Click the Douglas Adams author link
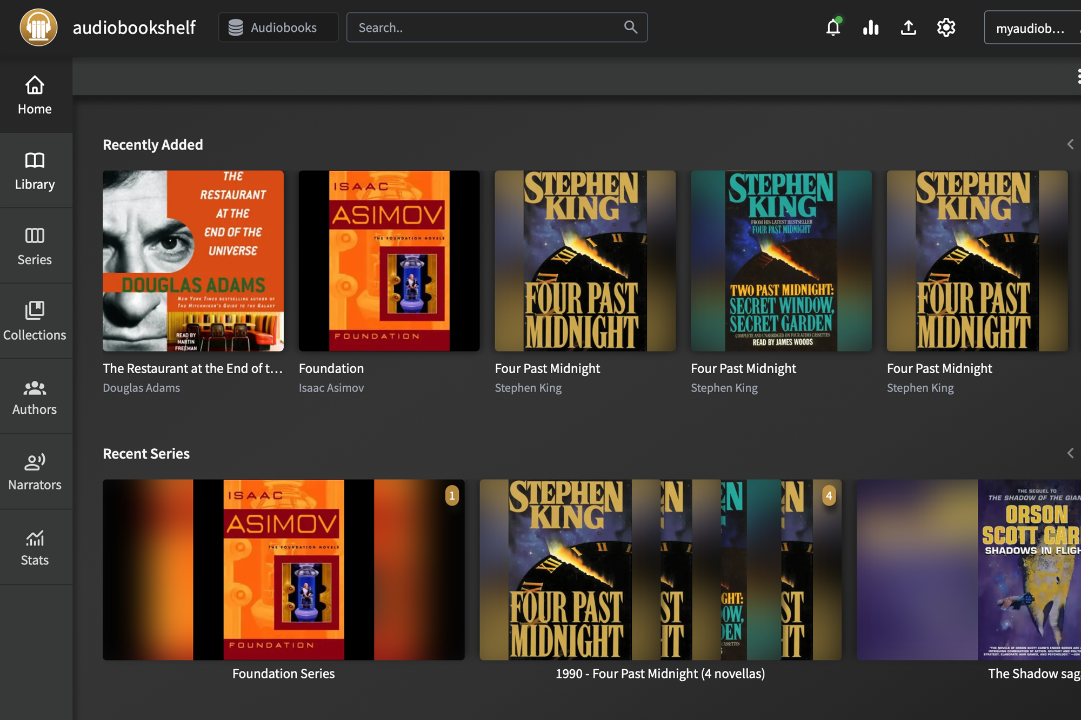The image size is (1081, 720). pos(141,388)
